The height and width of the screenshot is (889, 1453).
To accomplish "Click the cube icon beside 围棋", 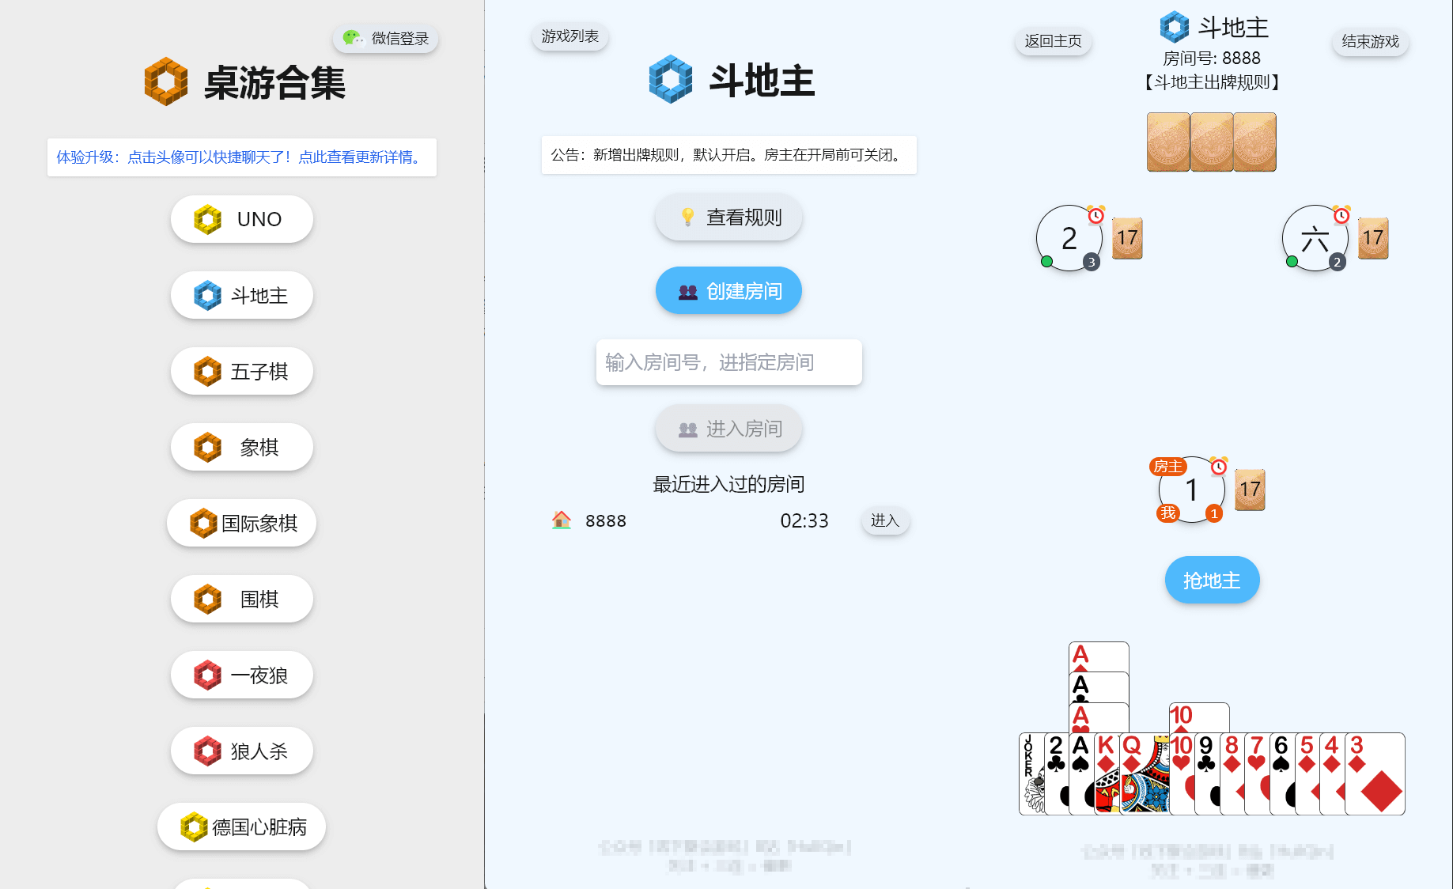I will click(x=208, y=599).
